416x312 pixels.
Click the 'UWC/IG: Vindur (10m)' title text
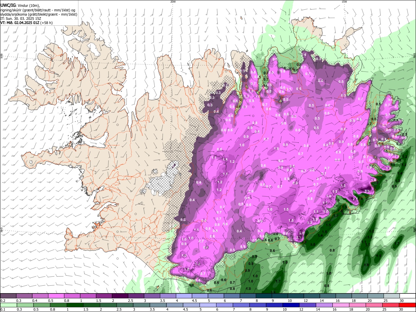[x=20, y=5]
